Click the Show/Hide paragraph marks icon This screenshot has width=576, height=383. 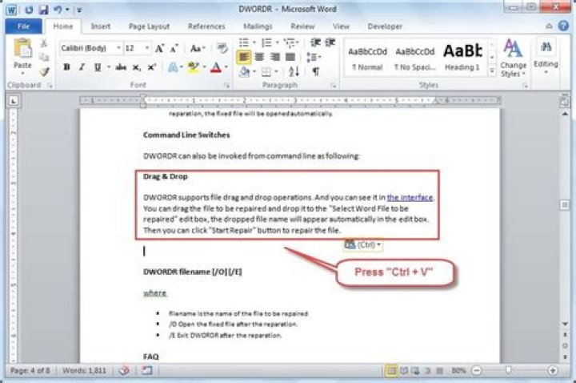pyautogui.click(x=315, y=71)
